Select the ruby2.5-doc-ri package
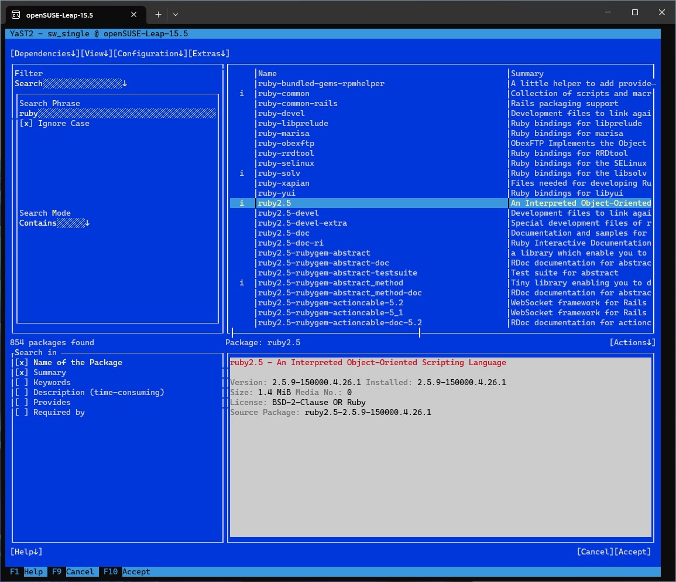 [441, 243]
